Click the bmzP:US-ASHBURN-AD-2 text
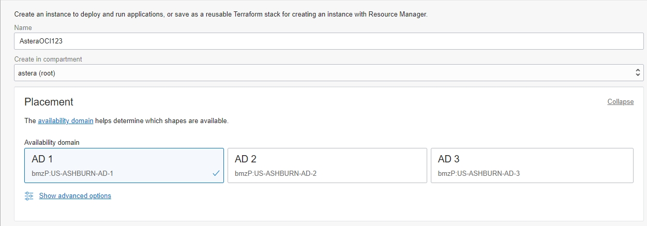Screen dimensions: 647x226 (276, 173)
